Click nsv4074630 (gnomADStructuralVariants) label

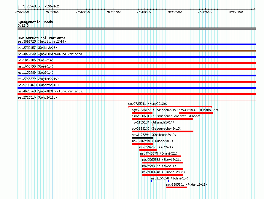[x=51, y=54]
